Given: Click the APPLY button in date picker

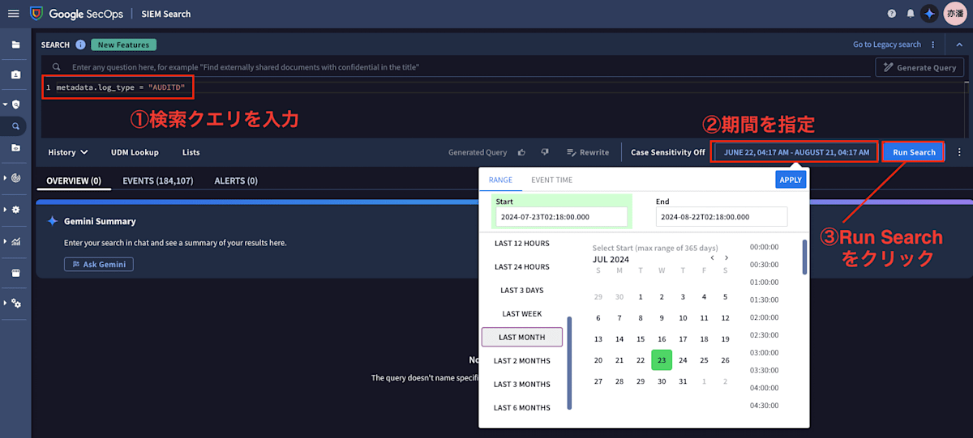Looking at the screenshot, I should click(x=791, y=180).
